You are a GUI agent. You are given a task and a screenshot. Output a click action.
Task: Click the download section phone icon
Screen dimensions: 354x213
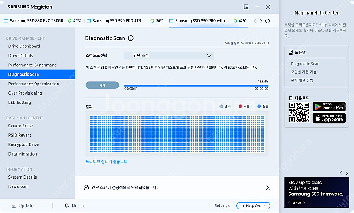click(x=291, y=98)
